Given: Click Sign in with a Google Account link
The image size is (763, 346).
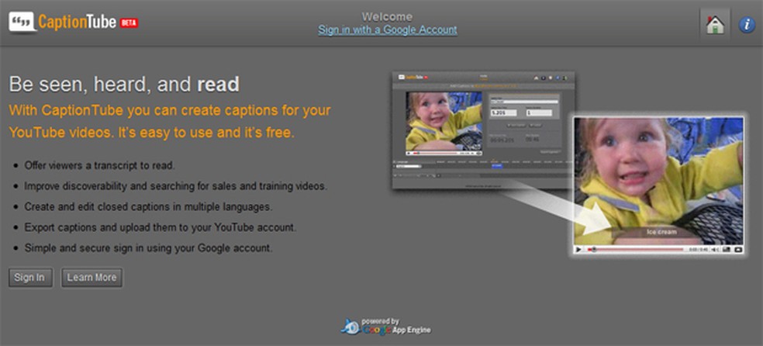Looking at the screenshot, I should pyautogui.click(x=388, y=29).
